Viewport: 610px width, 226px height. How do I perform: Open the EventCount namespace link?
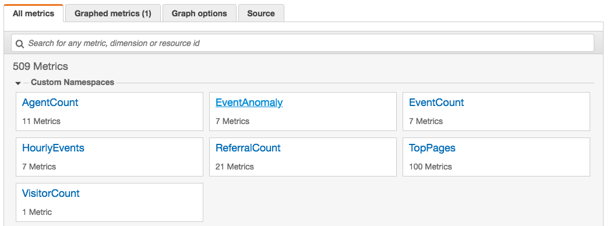pyautogui.click(x=436, y=103)
